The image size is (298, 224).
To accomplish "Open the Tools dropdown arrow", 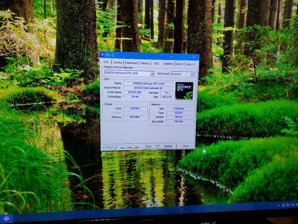I will coord(157,146).
